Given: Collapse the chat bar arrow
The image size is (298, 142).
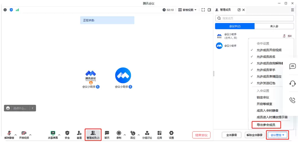Looking at the screenshot, I should (x=32, y=108).
